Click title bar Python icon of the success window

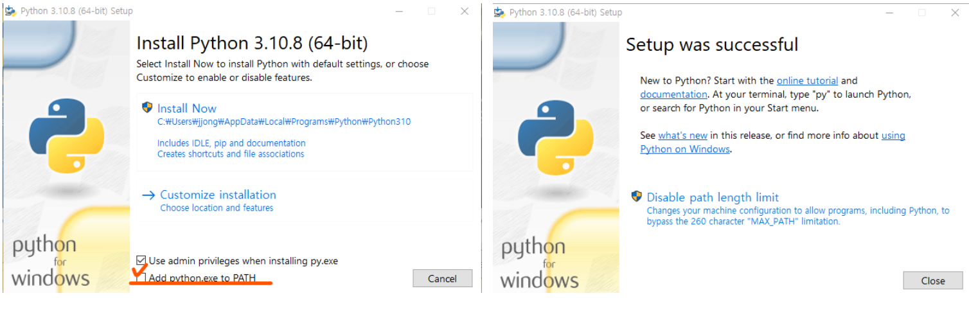tap(500, 12)
